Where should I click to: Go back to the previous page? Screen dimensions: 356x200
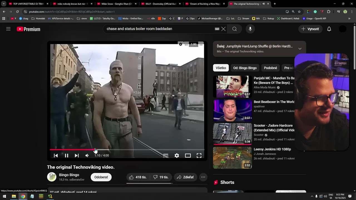pyautogui.click(x=4, y=12)
